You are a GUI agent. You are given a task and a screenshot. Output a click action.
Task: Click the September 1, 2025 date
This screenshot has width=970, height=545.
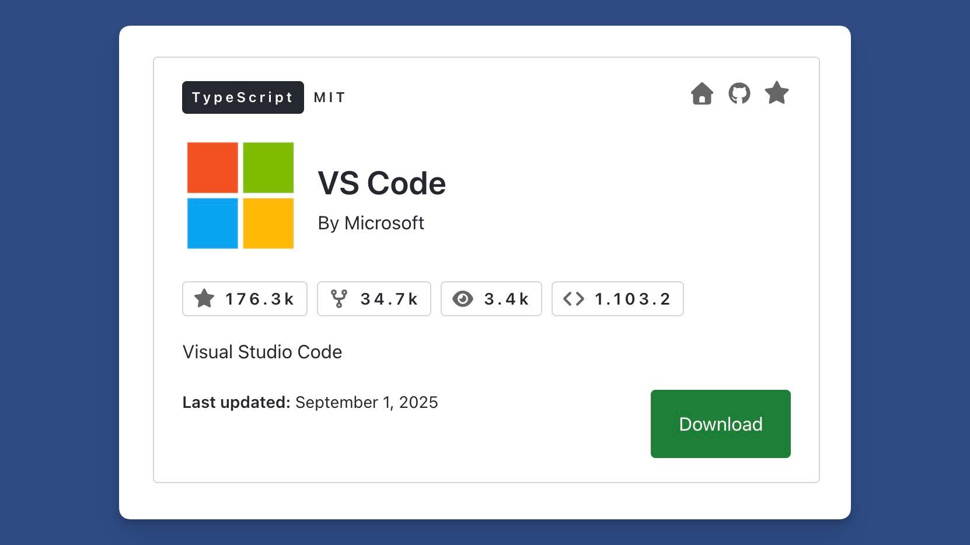pyautogui.click(x=367, y=402)
